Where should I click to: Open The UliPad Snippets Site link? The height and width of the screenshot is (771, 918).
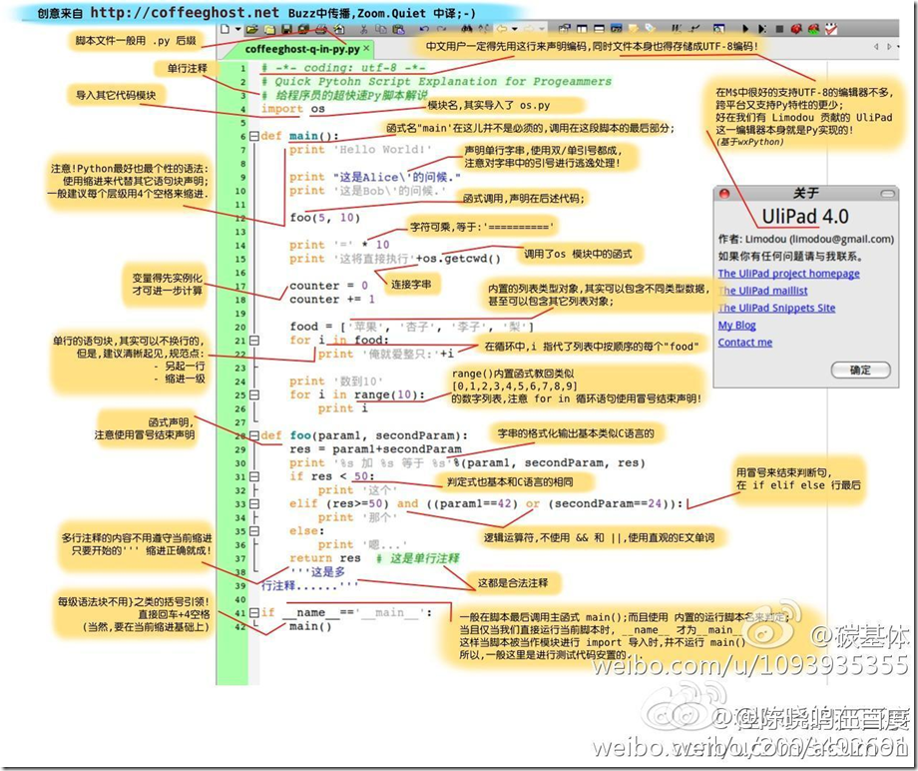[x=776, y=309]
